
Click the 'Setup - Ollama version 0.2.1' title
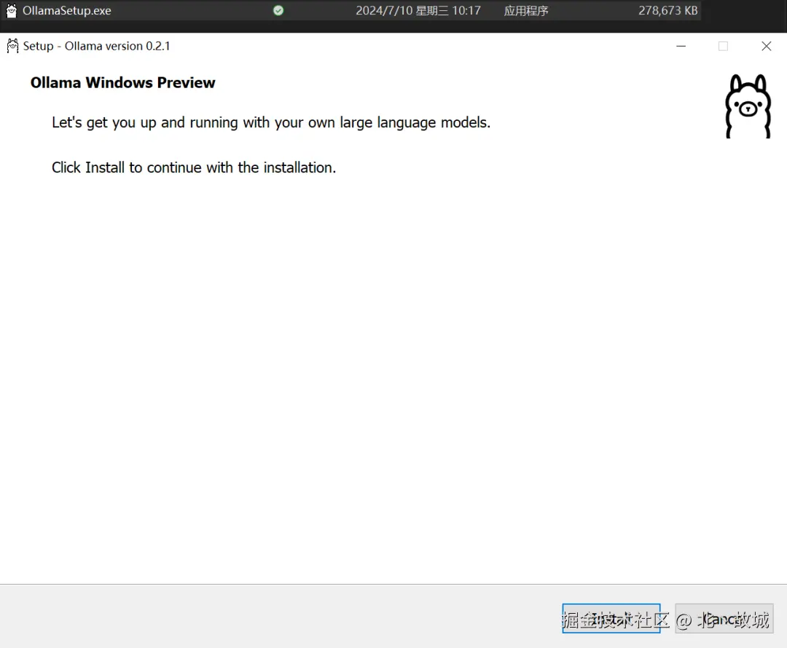96,46
